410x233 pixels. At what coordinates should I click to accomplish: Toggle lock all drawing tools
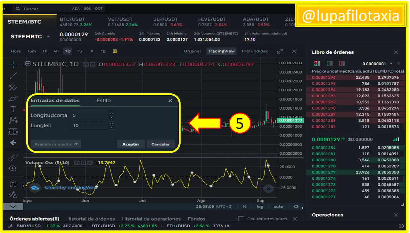tap(13, 194)
